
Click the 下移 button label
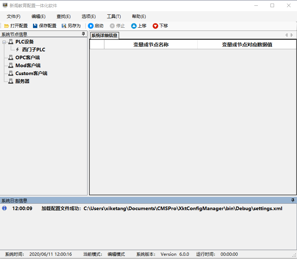point(164,26)
